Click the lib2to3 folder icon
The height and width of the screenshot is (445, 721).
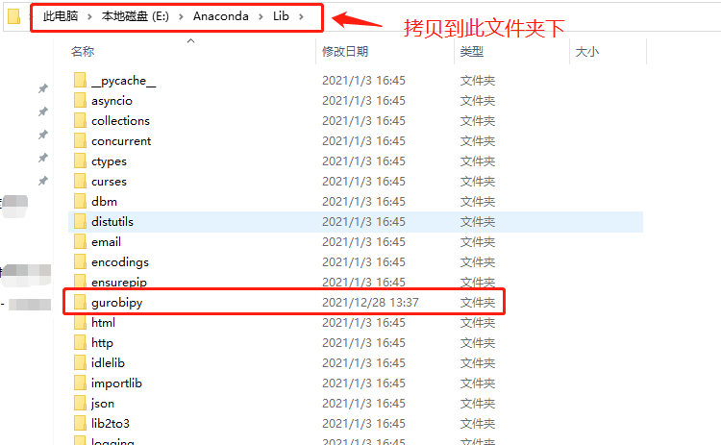click(x=80, y=424)
